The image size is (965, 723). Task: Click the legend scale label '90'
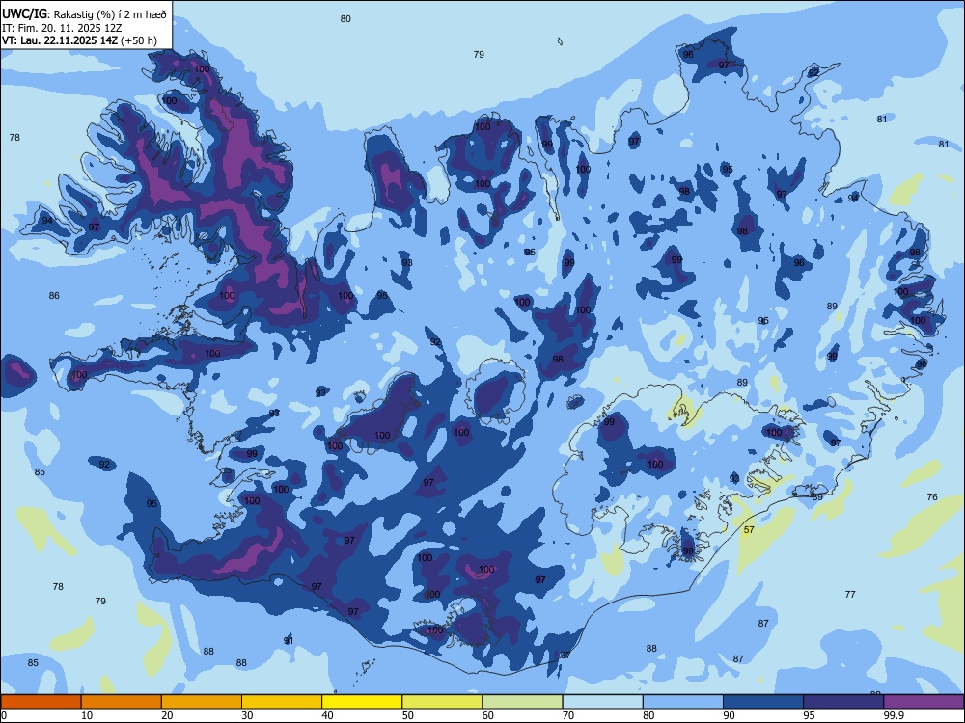pos(729,715)
